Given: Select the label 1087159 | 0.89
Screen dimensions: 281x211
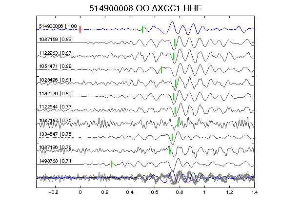Looking at the screenshot, I should [55, 40].
